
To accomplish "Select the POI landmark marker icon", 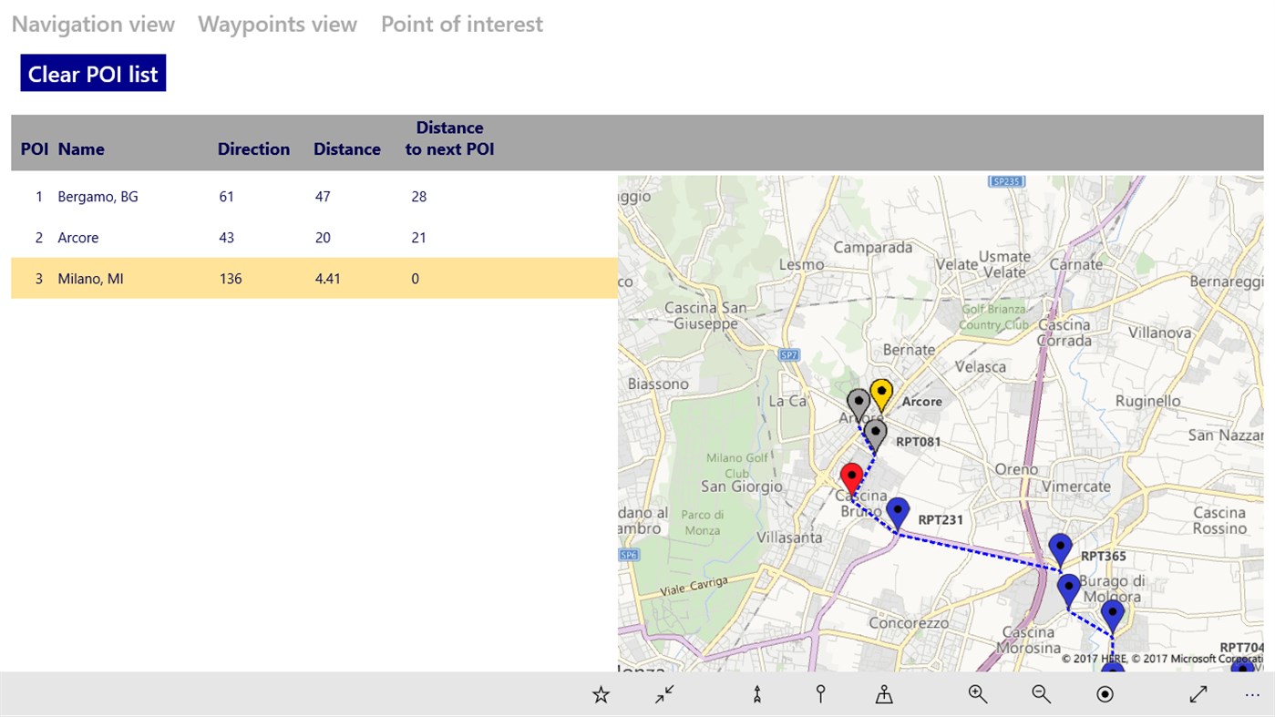I will 883,694.
